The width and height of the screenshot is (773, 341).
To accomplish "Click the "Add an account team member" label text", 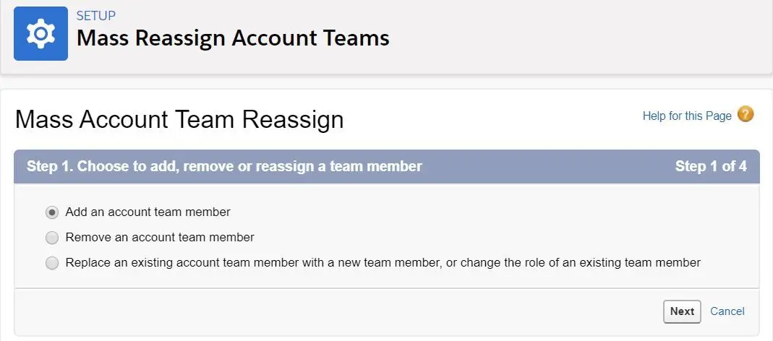I will pos(148,212).
